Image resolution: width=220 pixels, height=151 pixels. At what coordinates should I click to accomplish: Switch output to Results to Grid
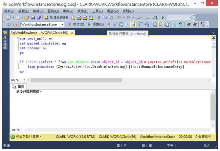point(161,24)
